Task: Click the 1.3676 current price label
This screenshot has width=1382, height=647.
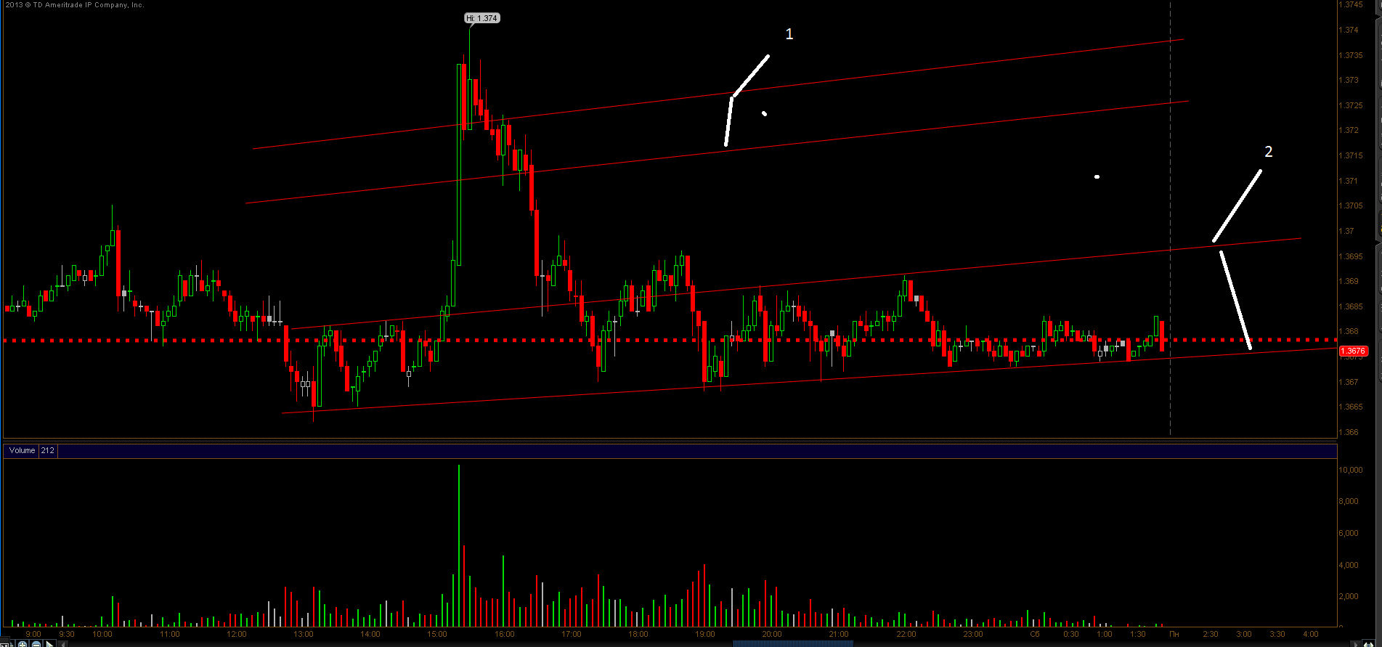Action: pyautogui.click(x=1354, y=351)
